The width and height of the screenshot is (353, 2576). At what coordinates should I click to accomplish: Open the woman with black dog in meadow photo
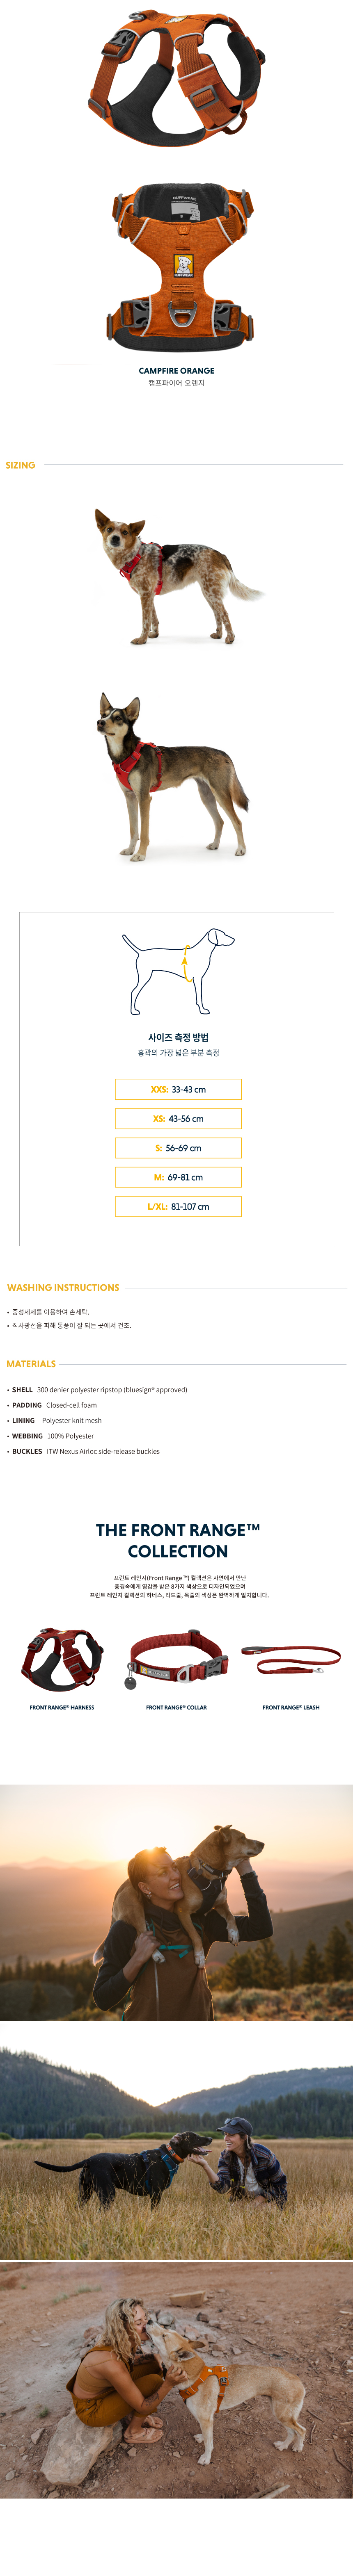click(x=176, y=2140)
